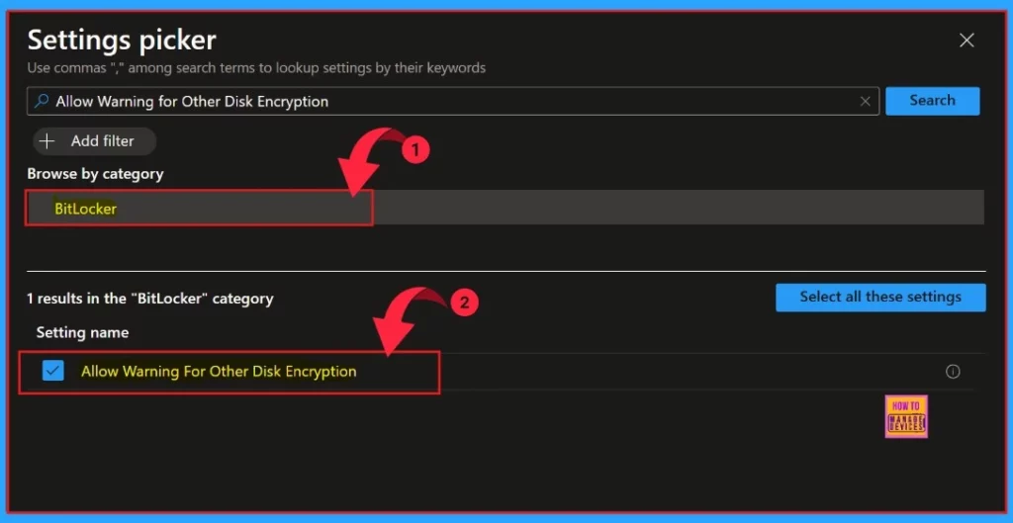Image resolution: width=1013 pixels, height=523 pixels.
Task: Click the 1 results in BitLocker category text
Action: pyautogui.click(x=150, y=299)
